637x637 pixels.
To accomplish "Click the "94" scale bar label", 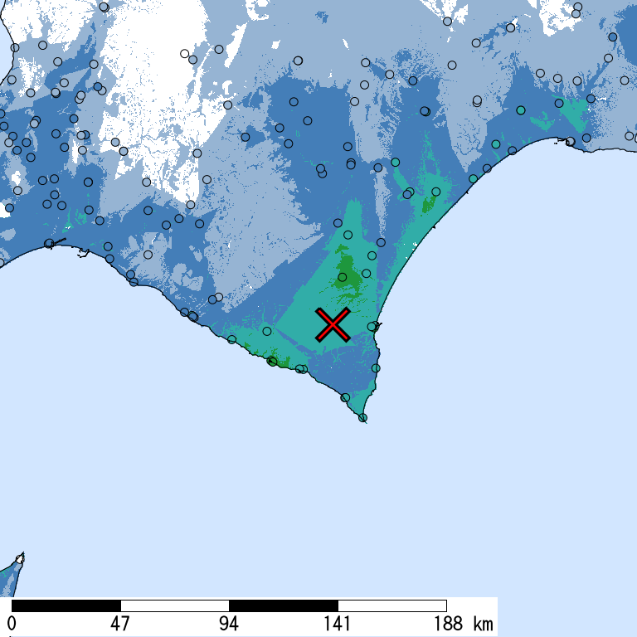I will click(x=229, y=624).
